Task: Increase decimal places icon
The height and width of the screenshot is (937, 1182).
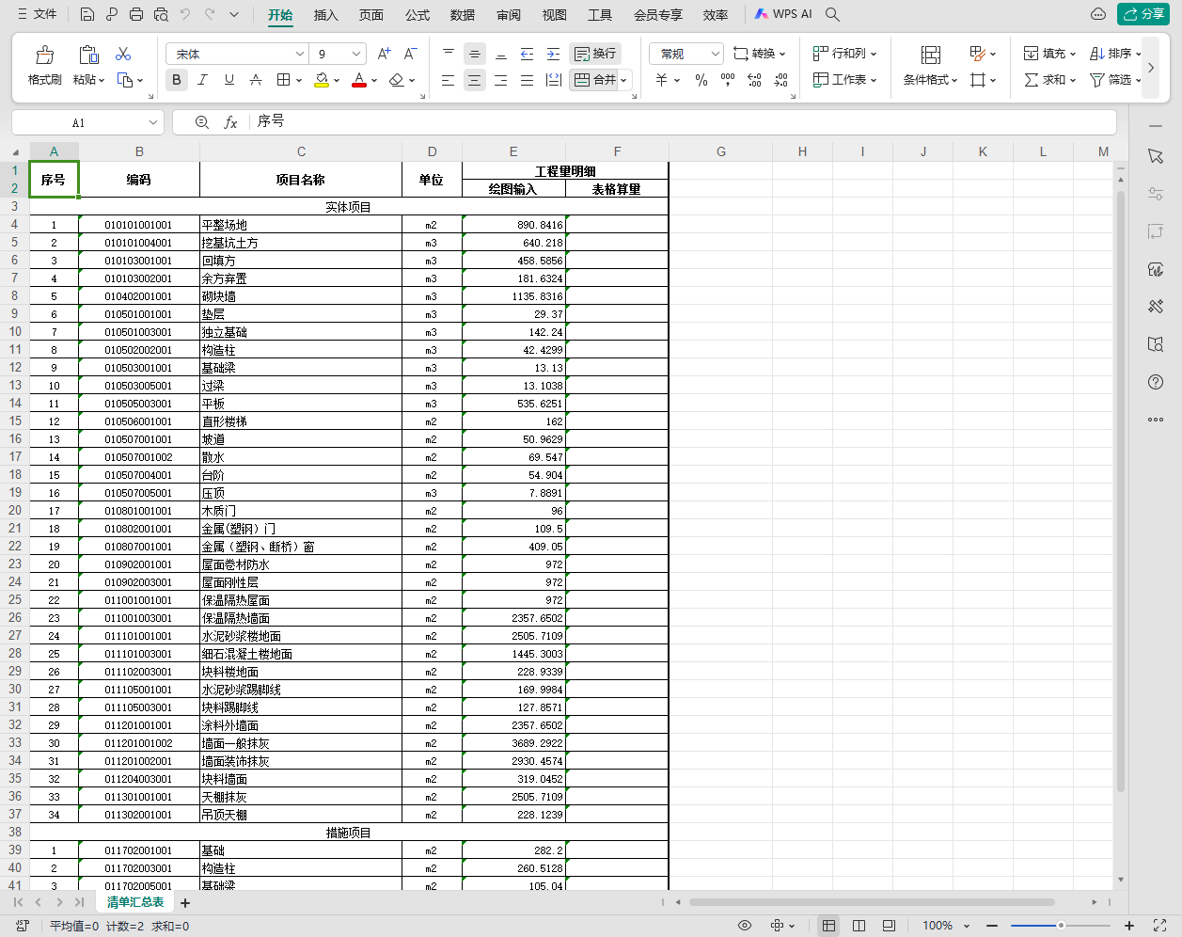Action: coord(754,80)
